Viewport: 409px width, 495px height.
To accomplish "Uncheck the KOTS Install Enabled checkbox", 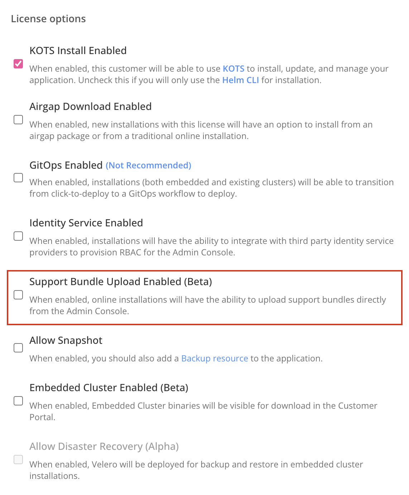I will point(18,63).
